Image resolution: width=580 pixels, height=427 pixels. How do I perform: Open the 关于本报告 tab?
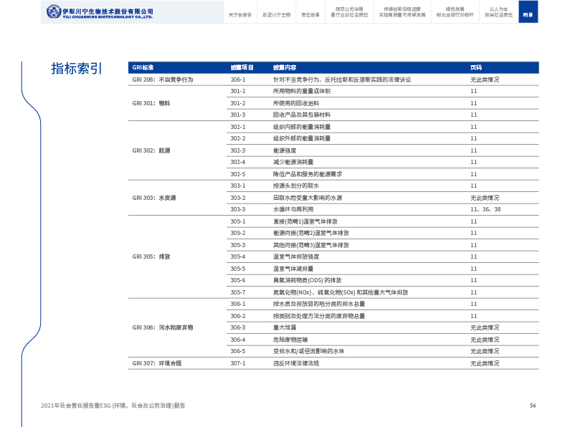(x=239, y=14)
